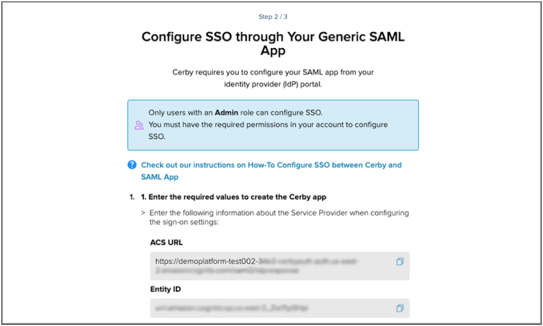The width and height of the screenshot is (543, 326).
Task: Click the Only users with Admin role line
Action: pyautogui.click(x=236, y=113)
